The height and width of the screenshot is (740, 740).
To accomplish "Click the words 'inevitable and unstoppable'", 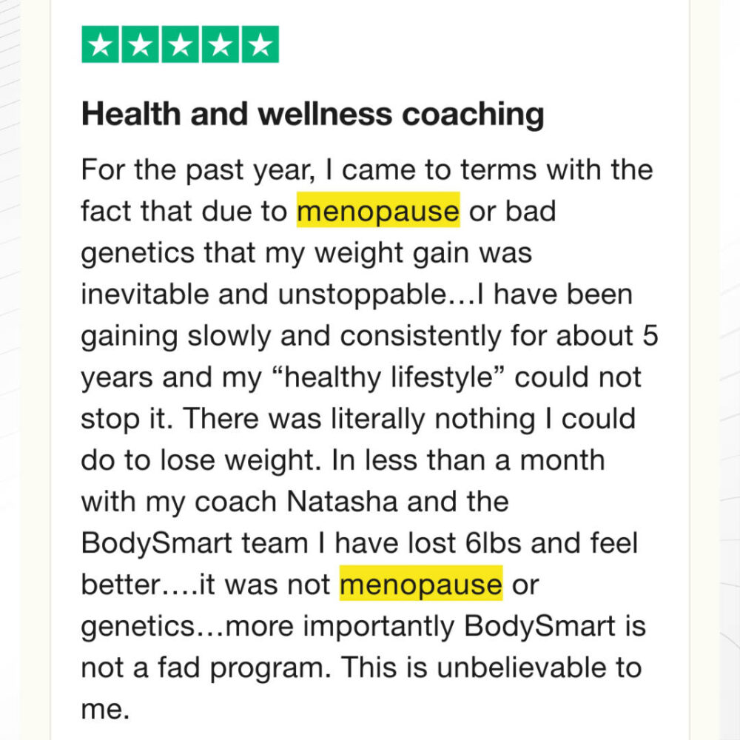I will [264, 295].
